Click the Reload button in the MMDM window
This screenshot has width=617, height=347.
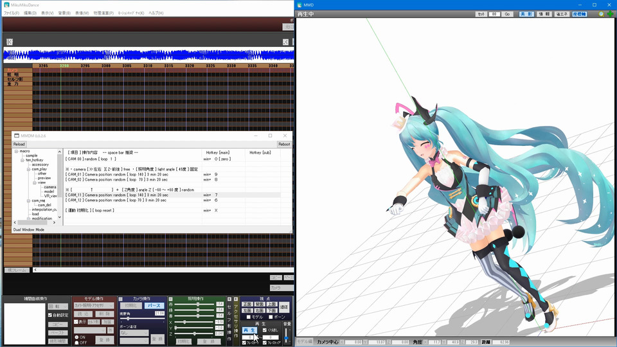(x=19, y=145)
